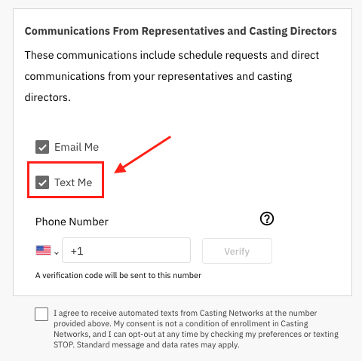Click the schedule requests description paragraph
Image resolution: width=362 pixels, height=361 pixels.
(x=172, y=76)
